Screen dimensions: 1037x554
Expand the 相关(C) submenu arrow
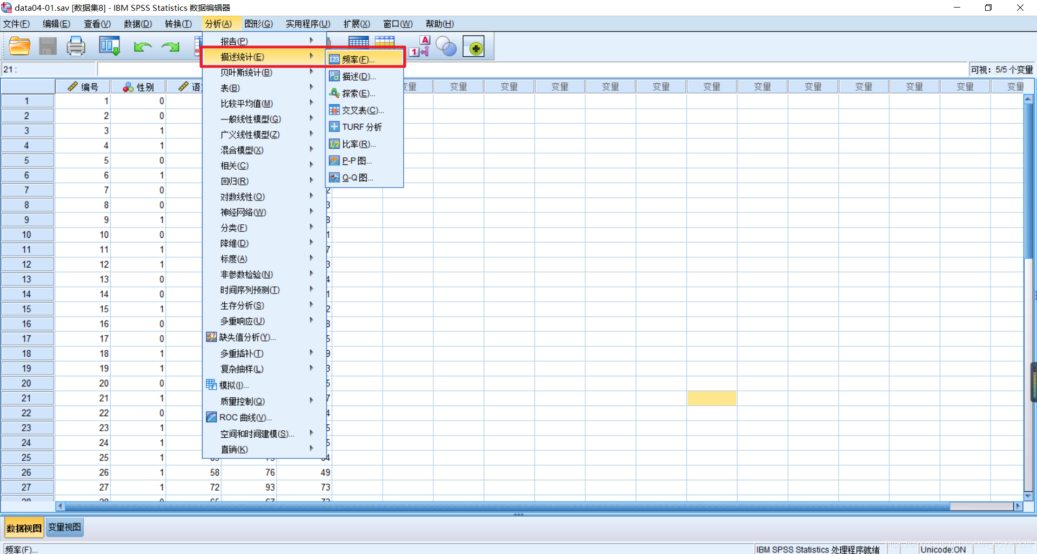(x=311, y=165)
